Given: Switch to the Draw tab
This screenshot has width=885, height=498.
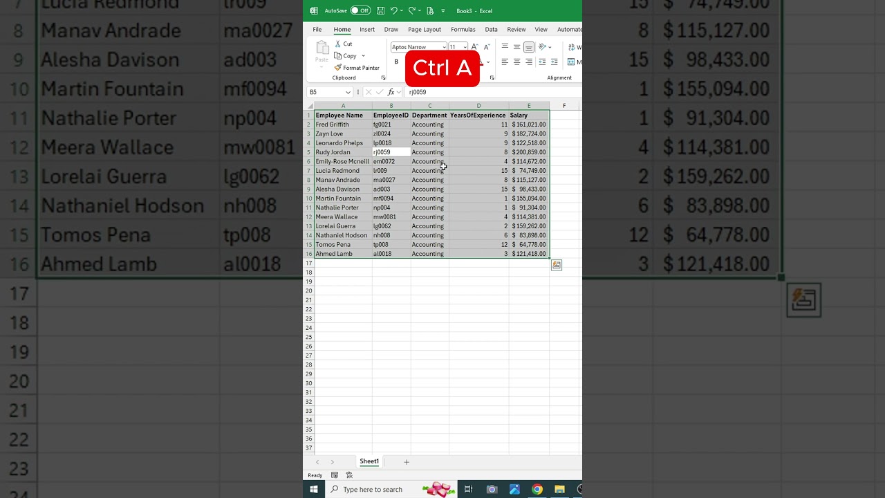Looking at the screenshot, I should point(391,30).
